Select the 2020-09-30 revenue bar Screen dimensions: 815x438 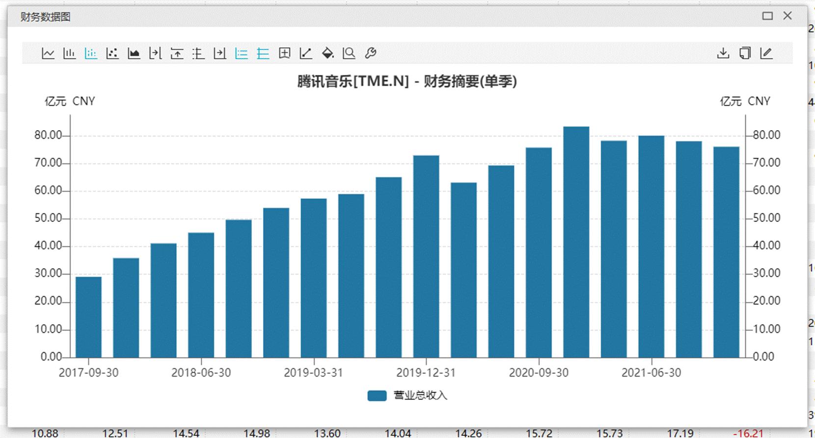point(539,252)
